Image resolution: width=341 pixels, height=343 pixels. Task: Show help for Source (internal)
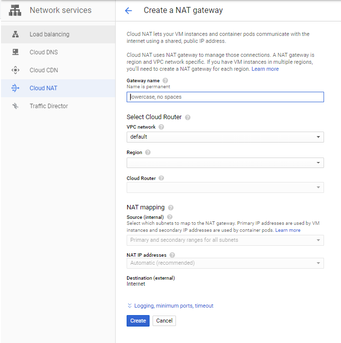coord(170,217)
